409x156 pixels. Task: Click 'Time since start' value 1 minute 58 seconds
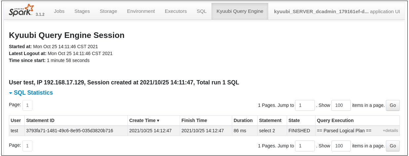pyautogui.click(x=68, y=60)
